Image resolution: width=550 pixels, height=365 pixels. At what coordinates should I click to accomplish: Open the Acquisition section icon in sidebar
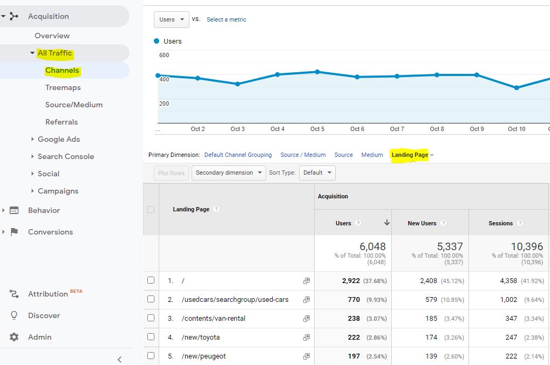click(15, 16)
